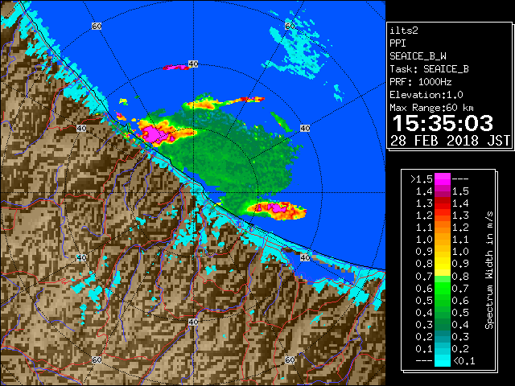This screenshot has height=386, width=515.
Task: Click the time stamp '15:35:03'
Action: 443,123
